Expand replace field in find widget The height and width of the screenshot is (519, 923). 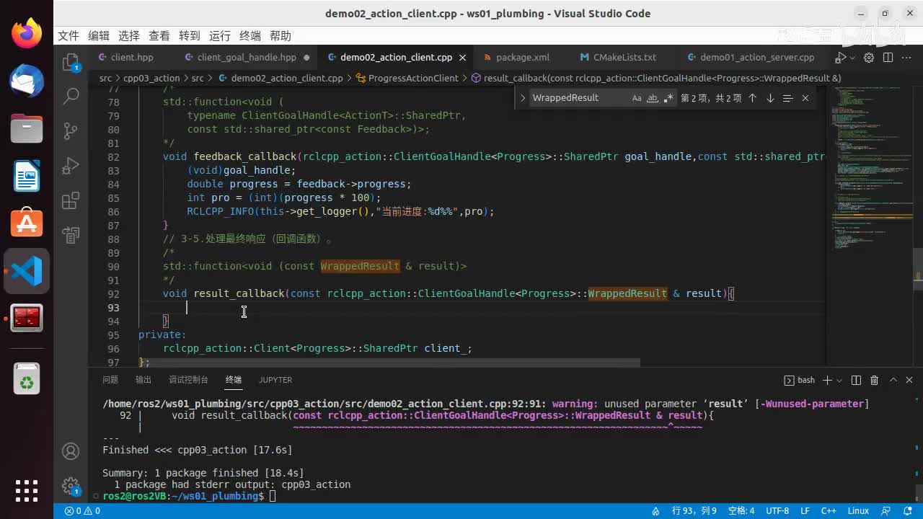click(x=523, y=98)
